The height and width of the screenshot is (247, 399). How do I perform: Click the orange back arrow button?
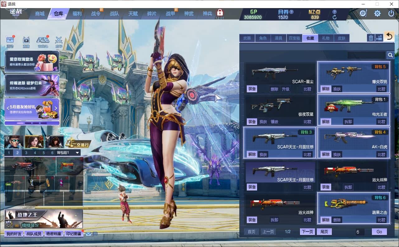(x=389, y=37)
